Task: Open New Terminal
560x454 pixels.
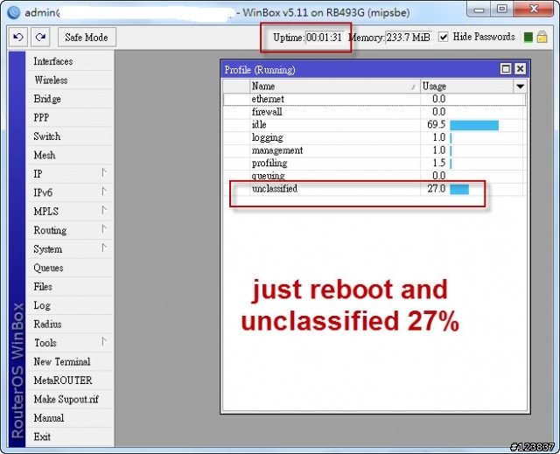Action: [70, 362]
